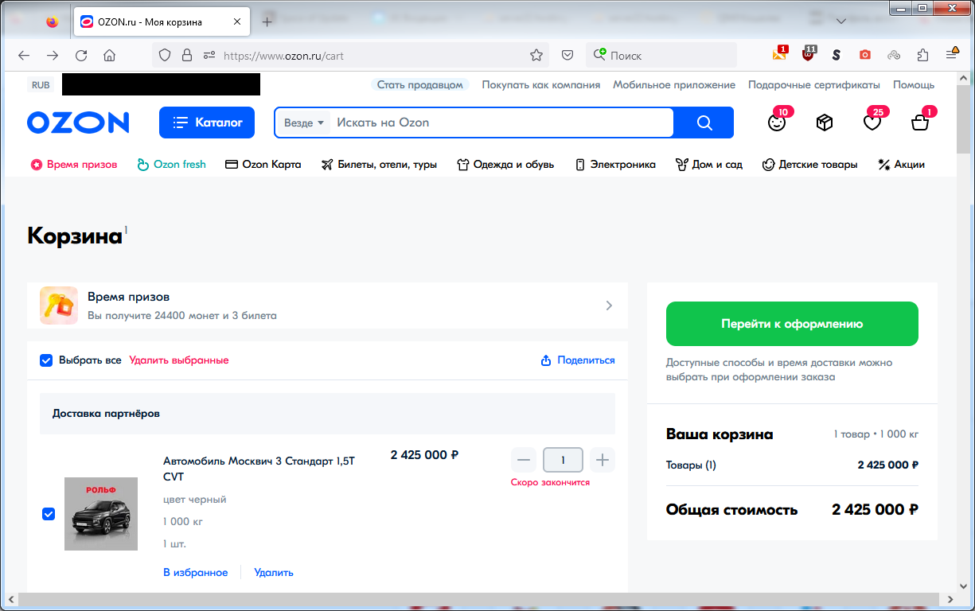Open the Pocket save icon
The height and width of the screenshot is (611, 975).
(567, 56)
